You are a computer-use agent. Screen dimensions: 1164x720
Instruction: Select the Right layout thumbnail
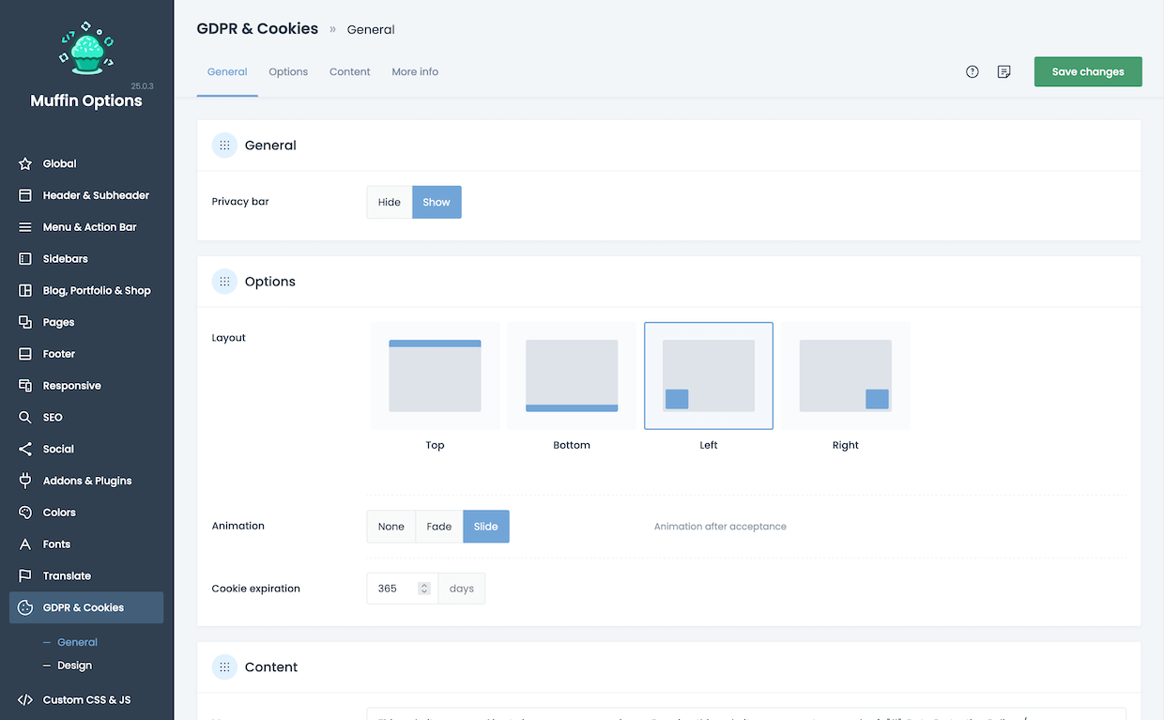tap(845, 376)
